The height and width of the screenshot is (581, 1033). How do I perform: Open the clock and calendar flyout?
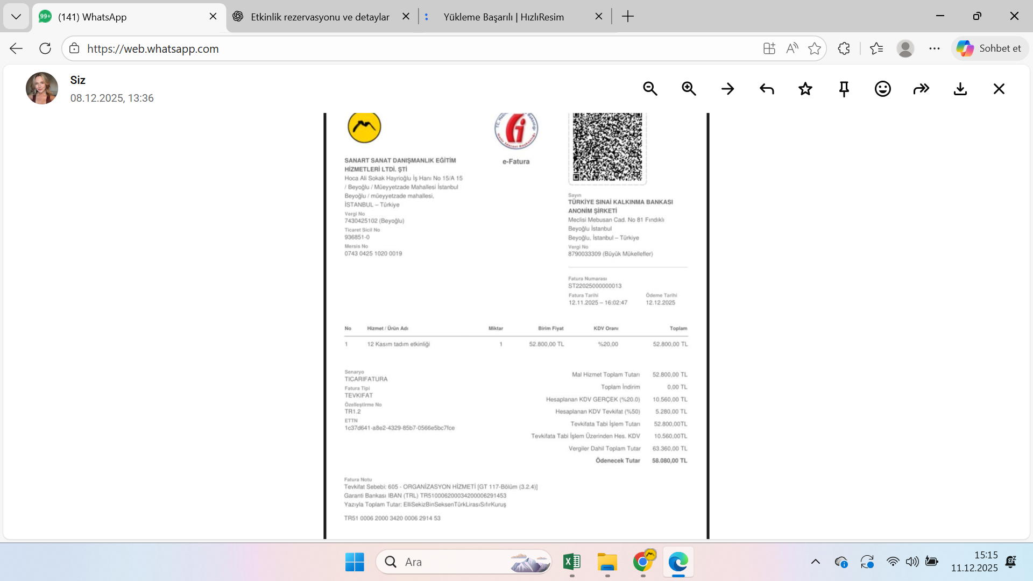pos(974,562)
